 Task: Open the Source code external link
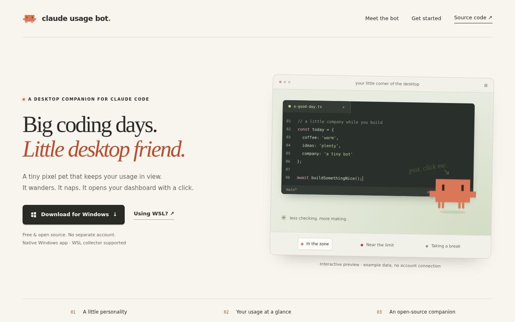click(473, 18)
